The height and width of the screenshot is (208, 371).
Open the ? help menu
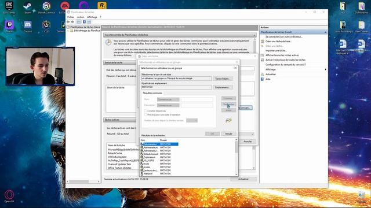pyautogui.click(x=100, y=17)
